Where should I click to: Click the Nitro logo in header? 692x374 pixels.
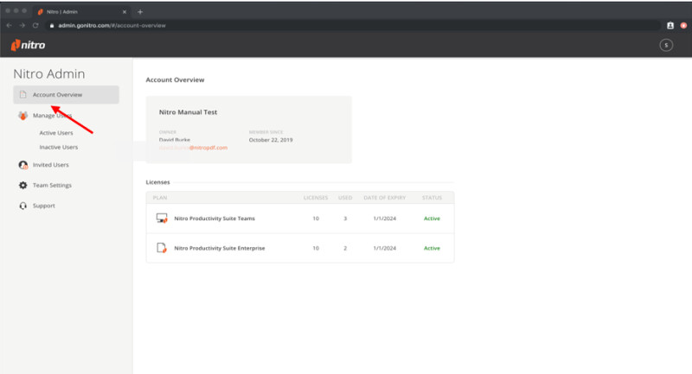point(28,45)
